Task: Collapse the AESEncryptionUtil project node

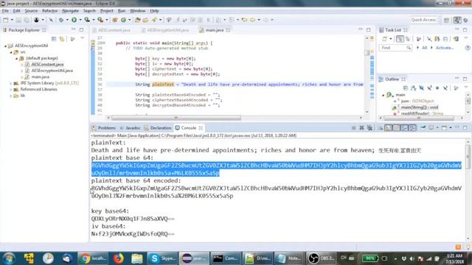Action: click(x=5, y=46)
